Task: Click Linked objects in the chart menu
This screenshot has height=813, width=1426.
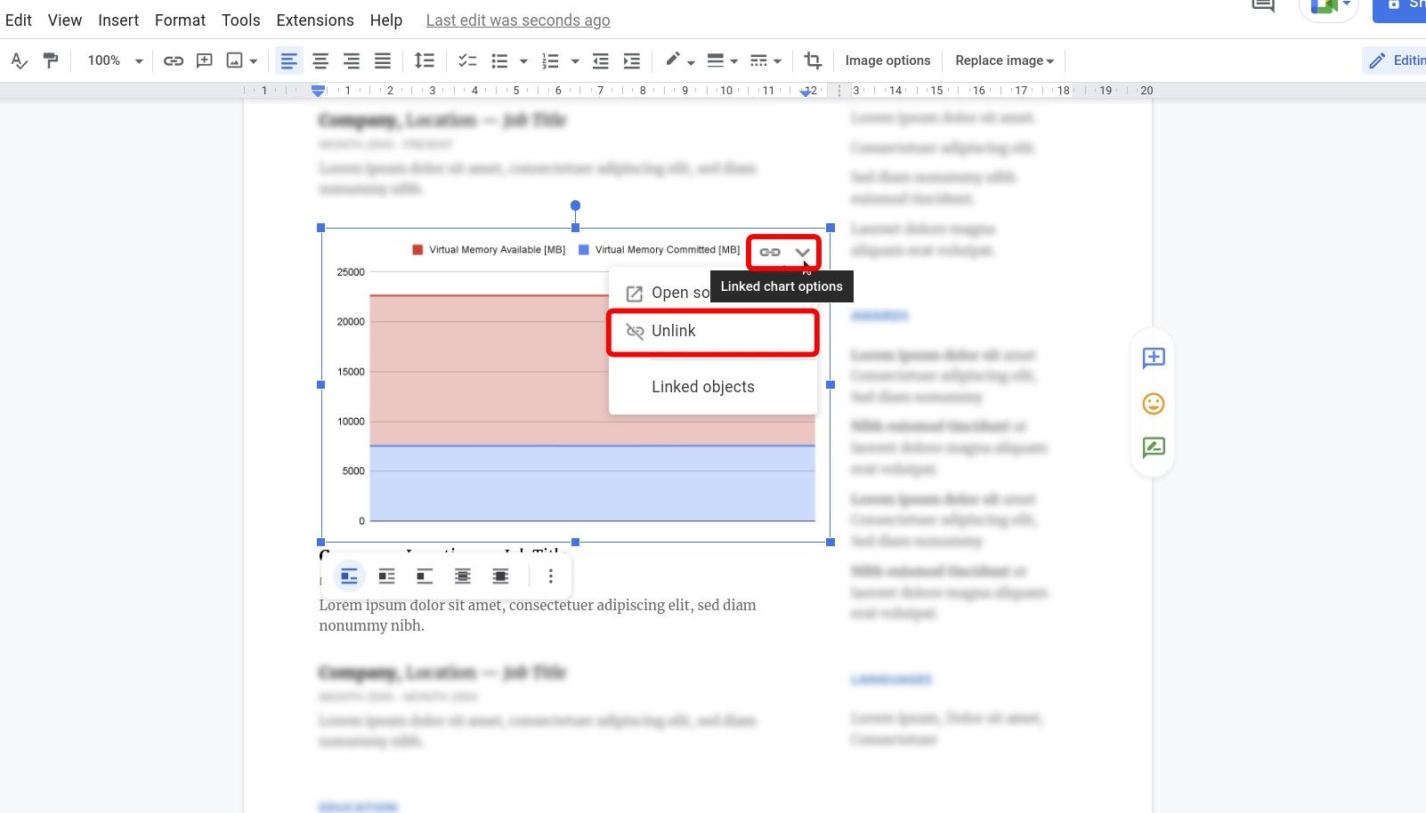Action: (x=702, y=386)
